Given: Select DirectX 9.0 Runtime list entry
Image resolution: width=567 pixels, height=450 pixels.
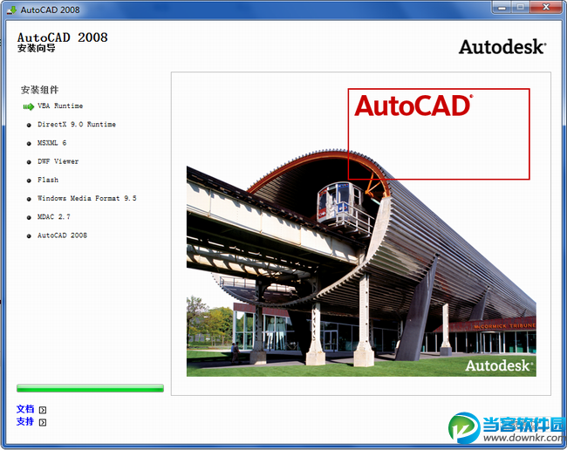Looking at the screenshot, I should tap(77, 125).
